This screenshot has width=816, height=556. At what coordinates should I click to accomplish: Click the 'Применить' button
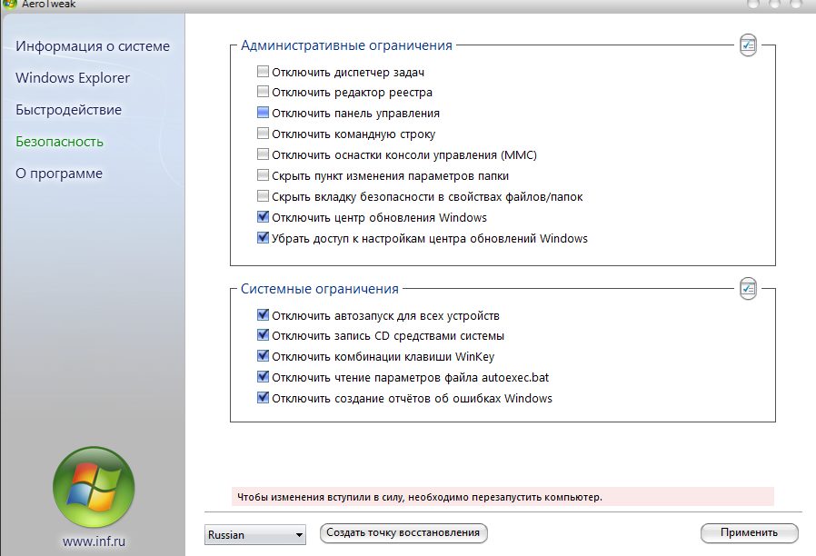click(750, 533)
